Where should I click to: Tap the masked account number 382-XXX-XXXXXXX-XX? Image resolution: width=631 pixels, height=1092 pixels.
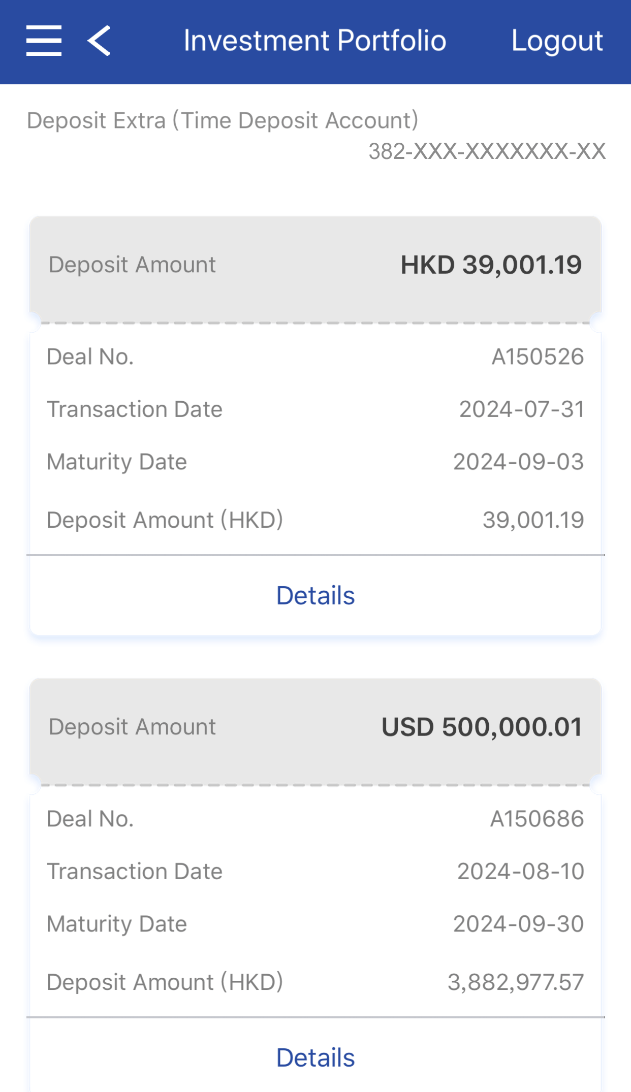point(487,151)
